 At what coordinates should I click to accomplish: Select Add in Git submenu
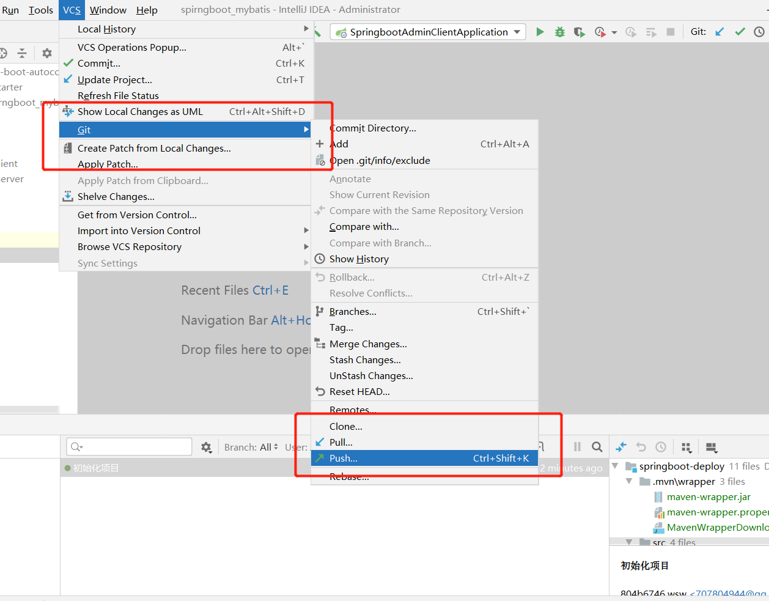pos(425,144)
